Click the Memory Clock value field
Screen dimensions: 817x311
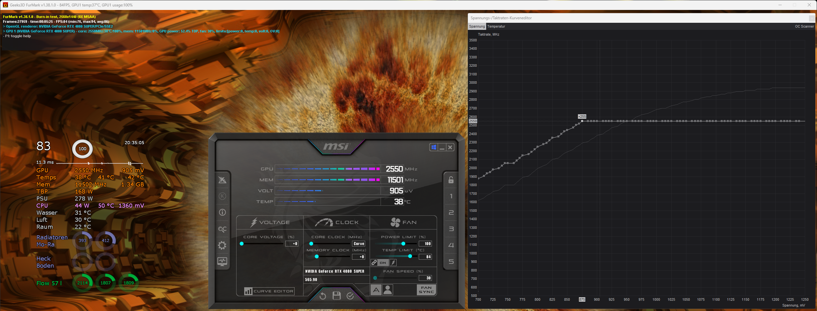pos(359,257)
